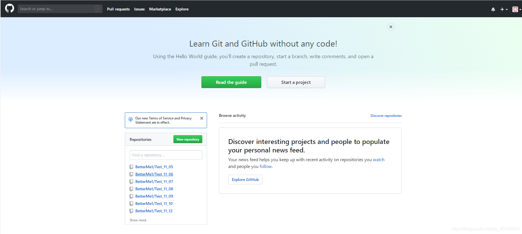Focus the Find a repository field
This screenshot has height=234, width=522.
pyautogui.click(x=166, y=155)
